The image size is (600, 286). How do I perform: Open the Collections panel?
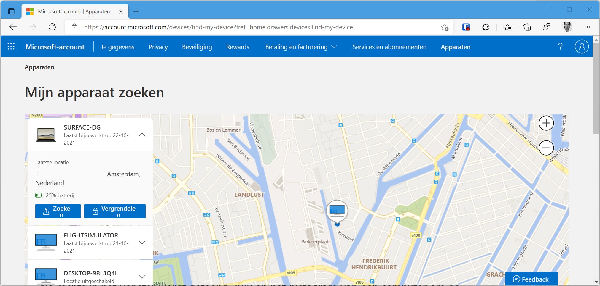[x=527, y=27]
